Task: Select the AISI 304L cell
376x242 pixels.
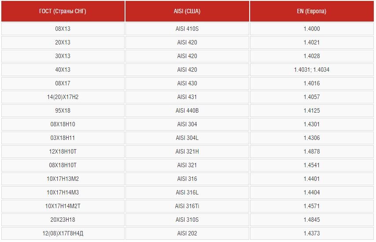Action: pos(187,138)
